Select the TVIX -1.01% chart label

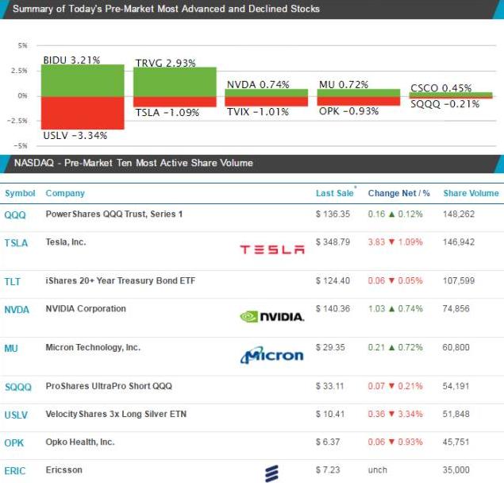point(258,112)
